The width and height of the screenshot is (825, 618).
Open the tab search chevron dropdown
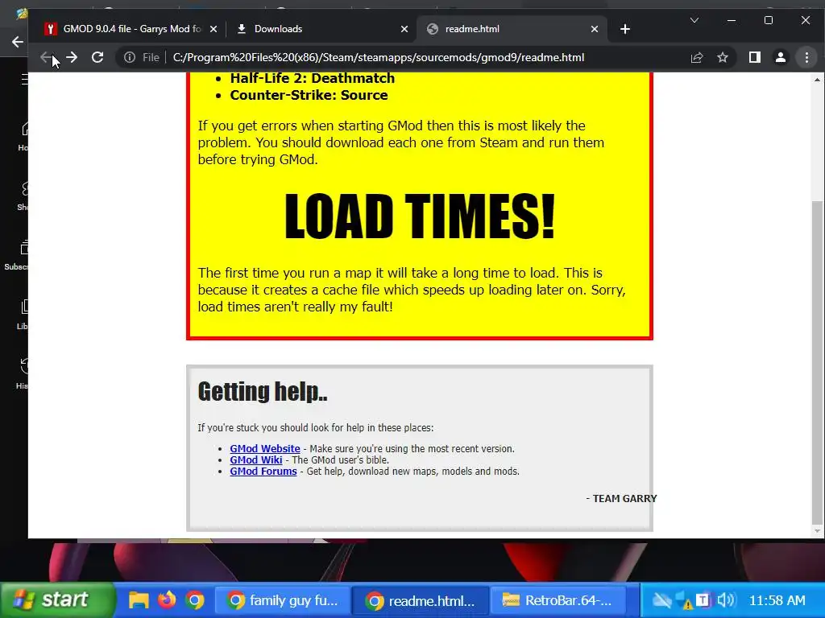pos(694,20)
